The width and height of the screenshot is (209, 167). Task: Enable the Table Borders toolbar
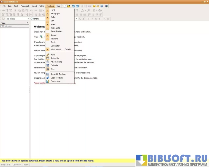(x=56, y=31)
